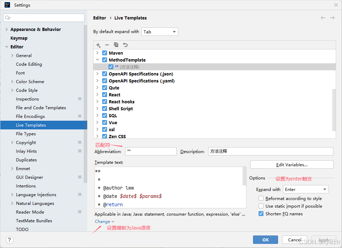
Task: Toggle the Maven template group checkbox
Action: coord(105,53)
